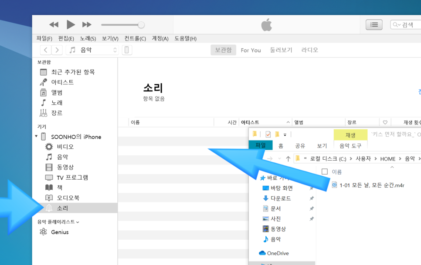The width and height of the screenshot is (421, 265).
Task: Open the 파일(F) menu in iTunes
Action: [x=44, y=39]
